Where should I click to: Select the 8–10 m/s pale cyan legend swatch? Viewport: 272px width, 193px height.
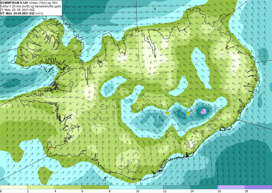click(122, 187)
